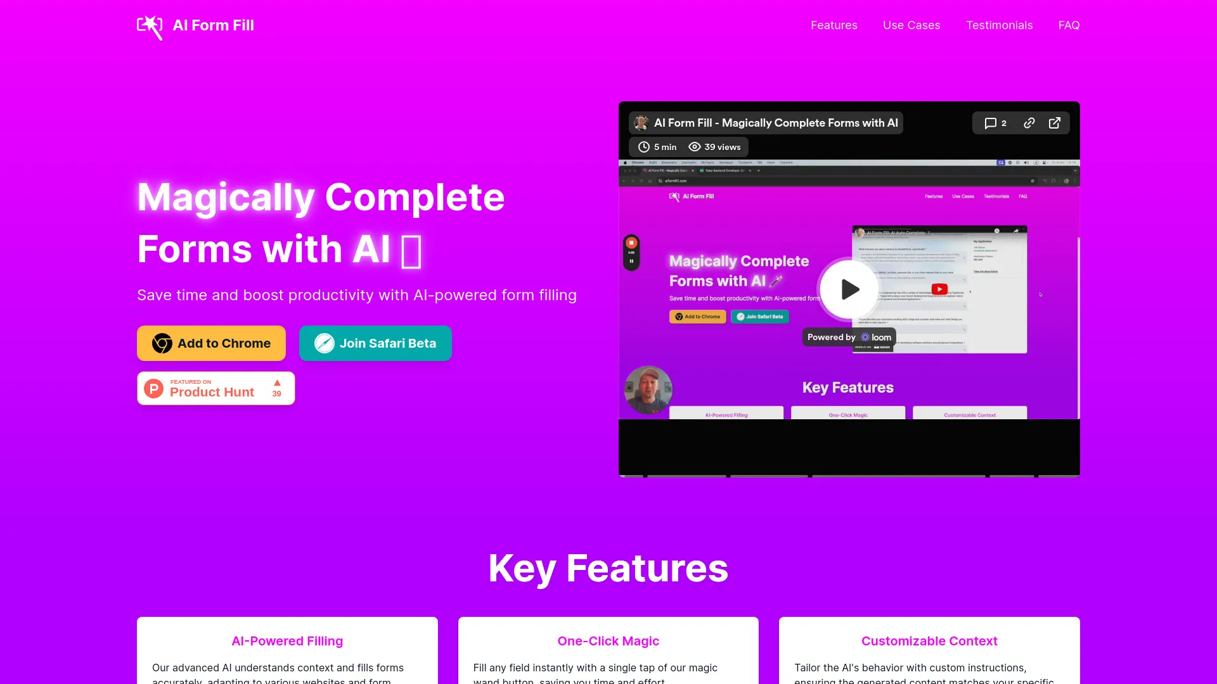The image size is (1217, 684).
Task: Click the copy link icon on the Loom embed
Action: [1029, 123]
